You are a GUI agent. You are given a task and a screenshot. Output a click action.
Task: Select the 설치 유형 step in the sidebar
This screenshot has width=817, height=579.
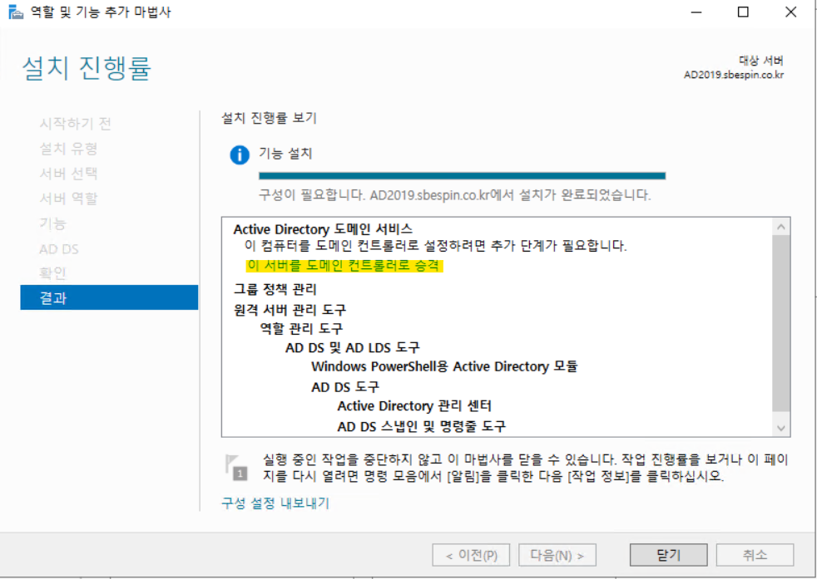pyautogui.click(x=68, y=148)
